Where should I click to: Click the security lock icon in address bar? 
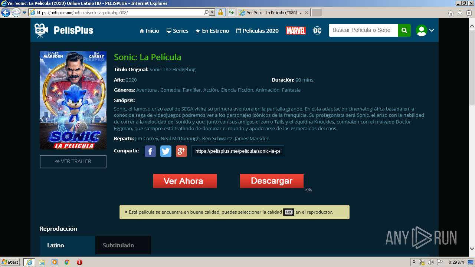tap(220, 13)
